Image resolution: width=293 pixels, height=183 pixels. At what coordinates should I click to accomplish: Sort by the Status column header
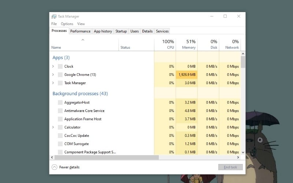tap(136, 45)
